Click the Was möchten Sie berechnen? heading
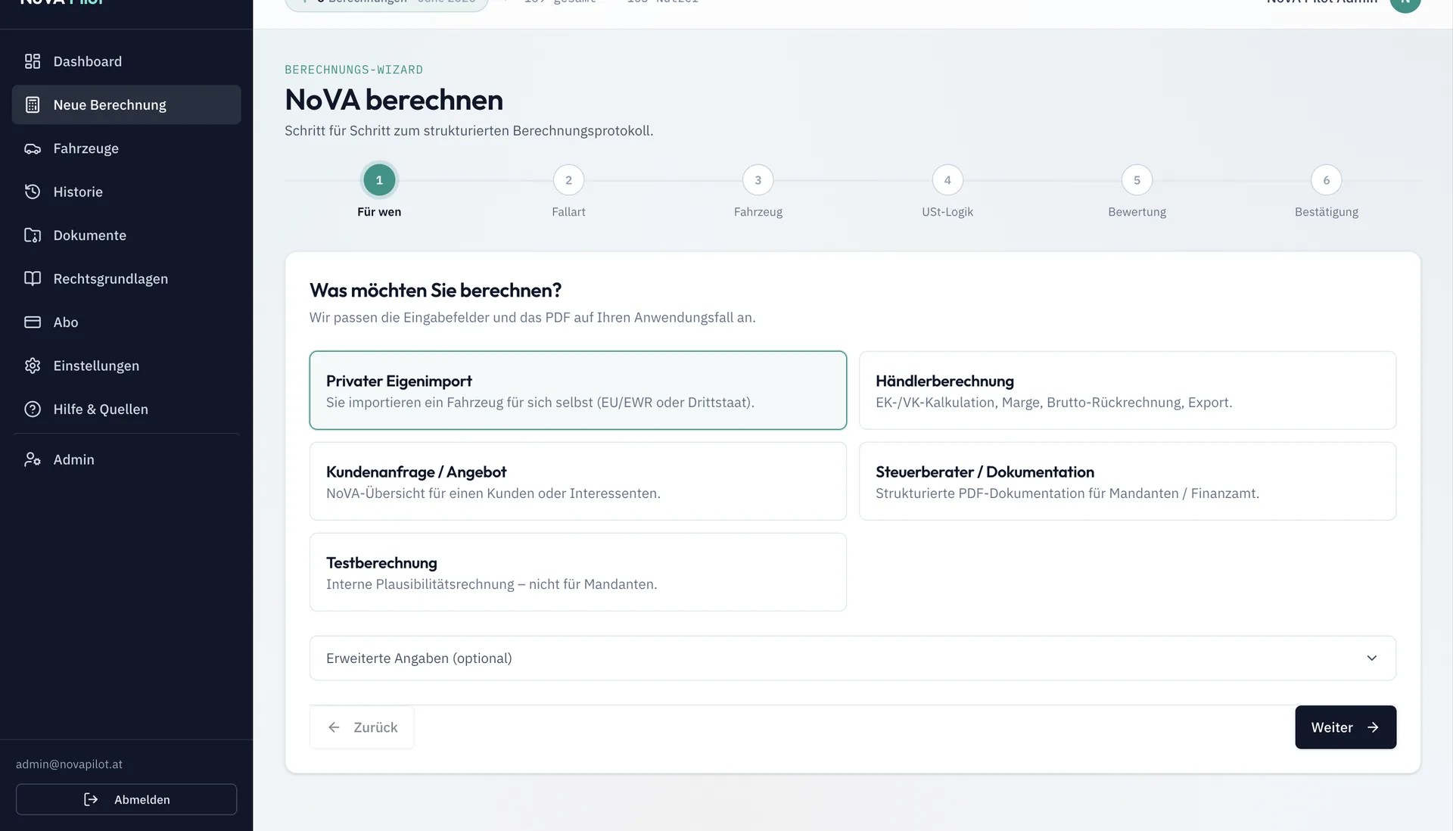 (435, 290)
